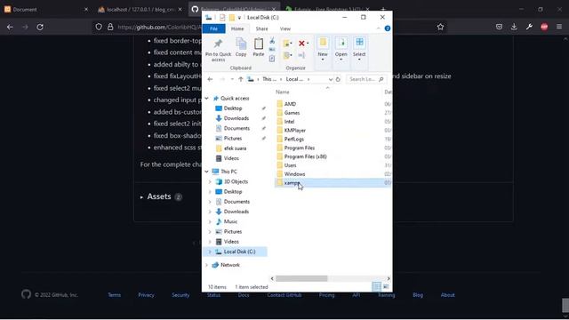Select the Games folder
The width and height of the screenshot is (569, 320).
point(292,113)
